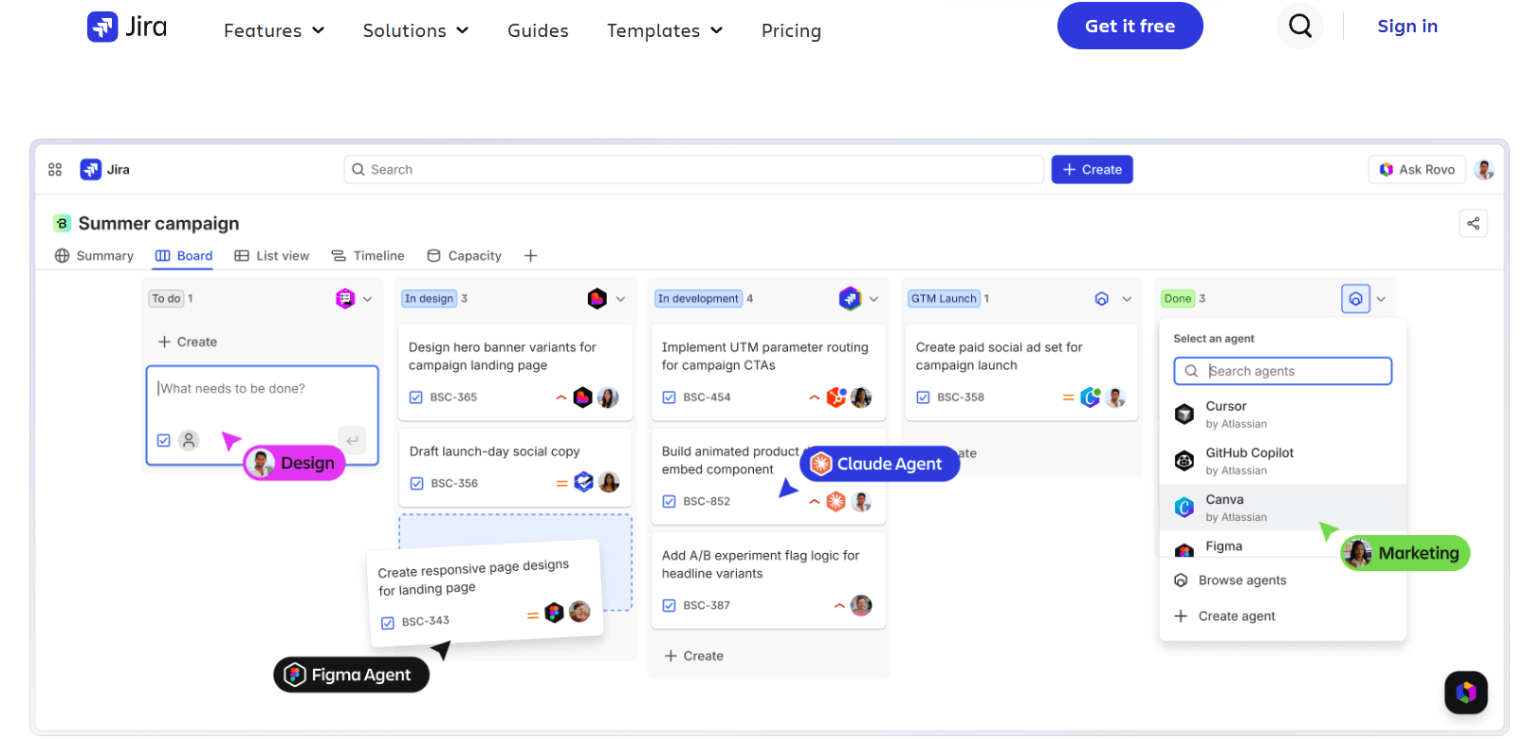Click the agent icon on card BSC-365
The image size is (1525, 739).
[583, 397]
